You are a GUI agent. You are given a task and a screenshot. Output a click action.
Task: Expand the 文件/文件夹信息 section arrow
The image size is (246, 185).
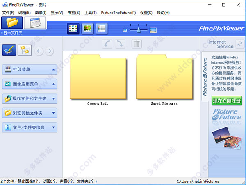(x=53, y=127)
